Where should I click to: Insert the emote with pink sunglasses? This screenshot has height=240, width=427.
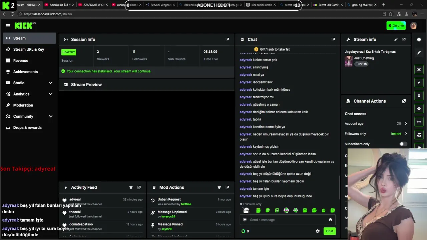click(x=286, y=210)
